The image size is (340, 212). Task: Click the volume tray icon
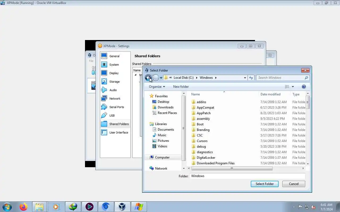313,207
